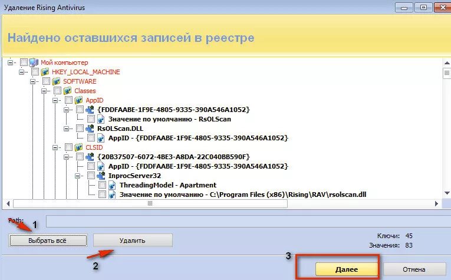Collapse the Мой компьютер tree node
The width and height of the screenshot is (451, 280).
coord(11,62)
